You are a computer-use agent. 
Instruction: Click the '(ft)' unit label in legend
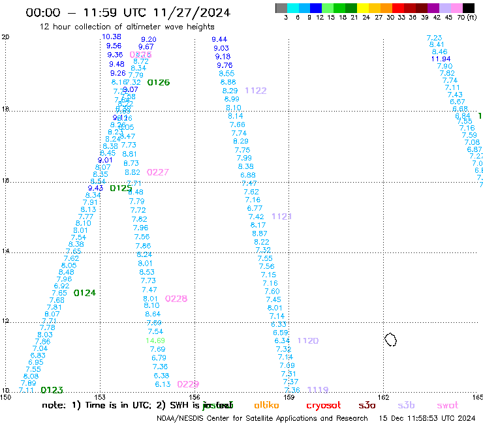coord(472,18)
